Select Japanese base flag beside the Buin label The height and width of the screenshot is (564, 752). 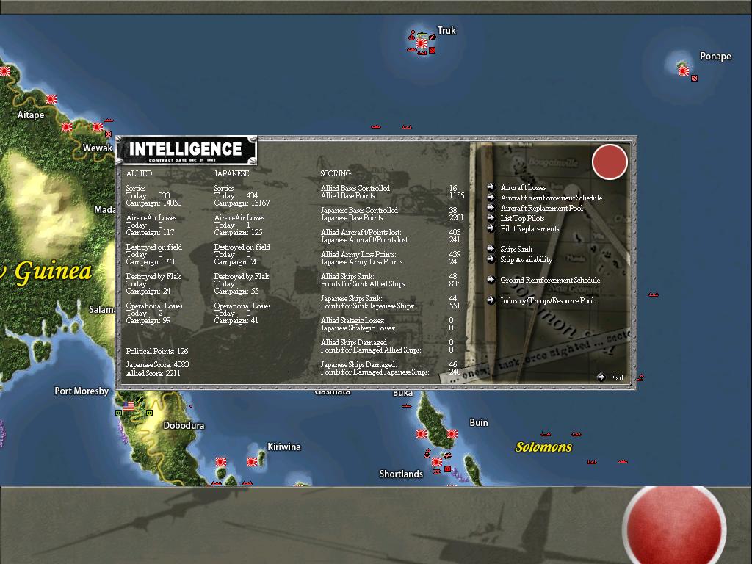(452, 434)
